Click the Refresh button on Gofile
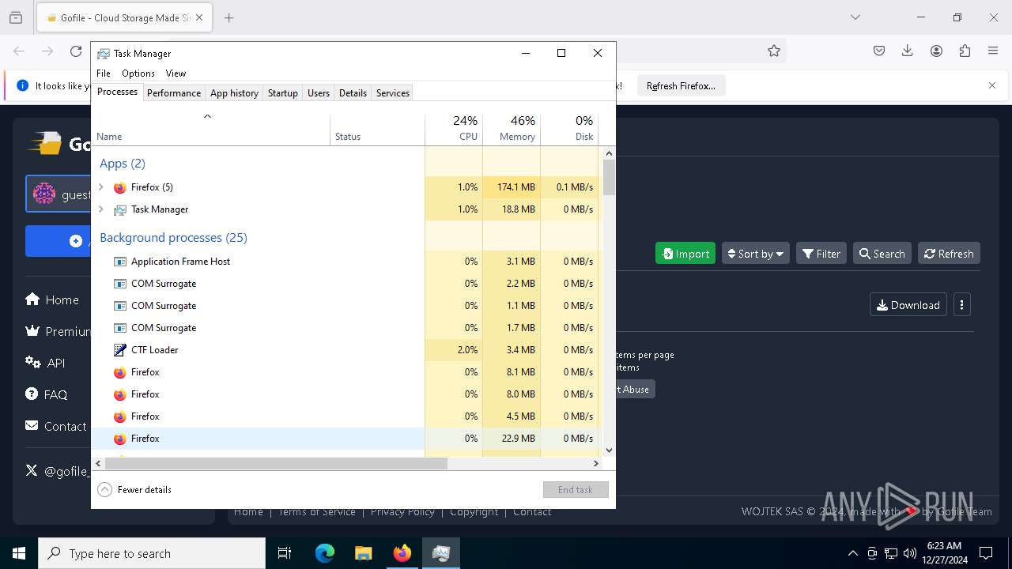This screenshot has height=569, width=1012. click(x=949, y=254)
